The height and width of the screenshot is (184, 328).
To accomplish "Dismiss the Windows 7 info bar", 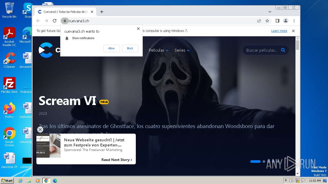I will (293, 31).
